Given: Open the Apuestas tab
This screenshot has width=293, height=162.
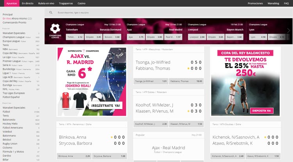Looking at the screenshot, I should pyautogui.click(x=12, y=4).
